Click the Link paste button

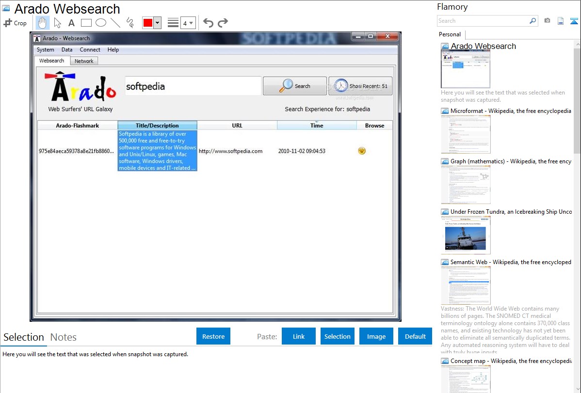tap(299, 336)
